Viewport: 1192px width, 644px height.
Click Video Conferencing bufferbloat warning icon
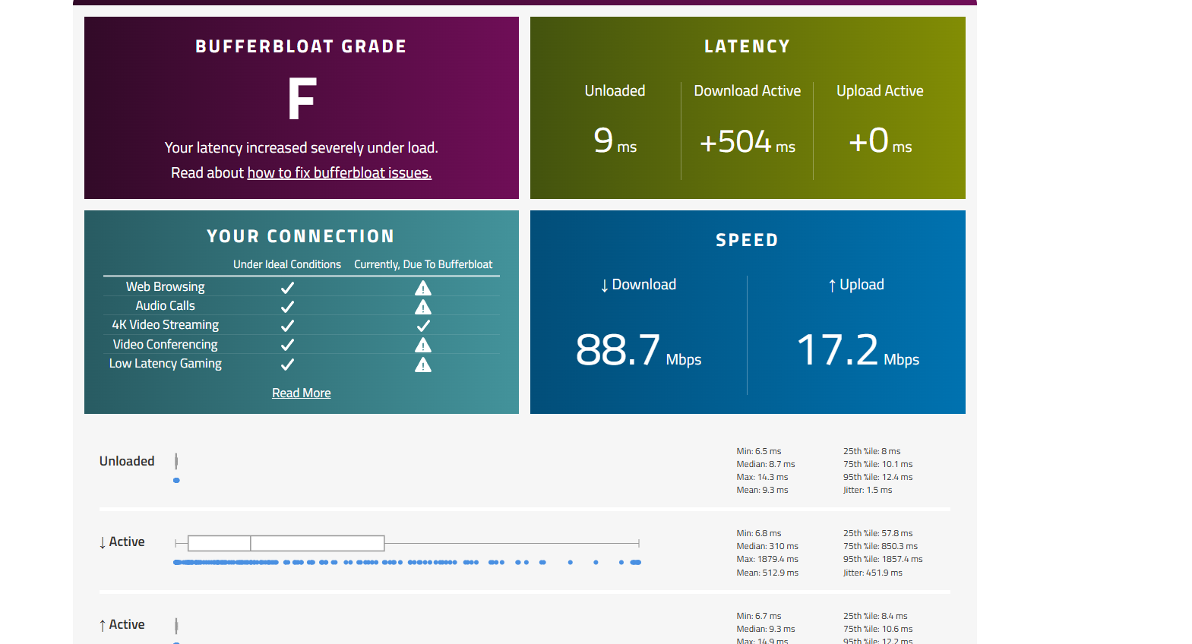click(423, 345)
